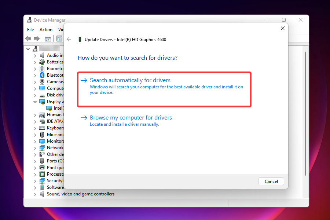Select the Mice category icon
330x220 pixels.
point(42,135)
